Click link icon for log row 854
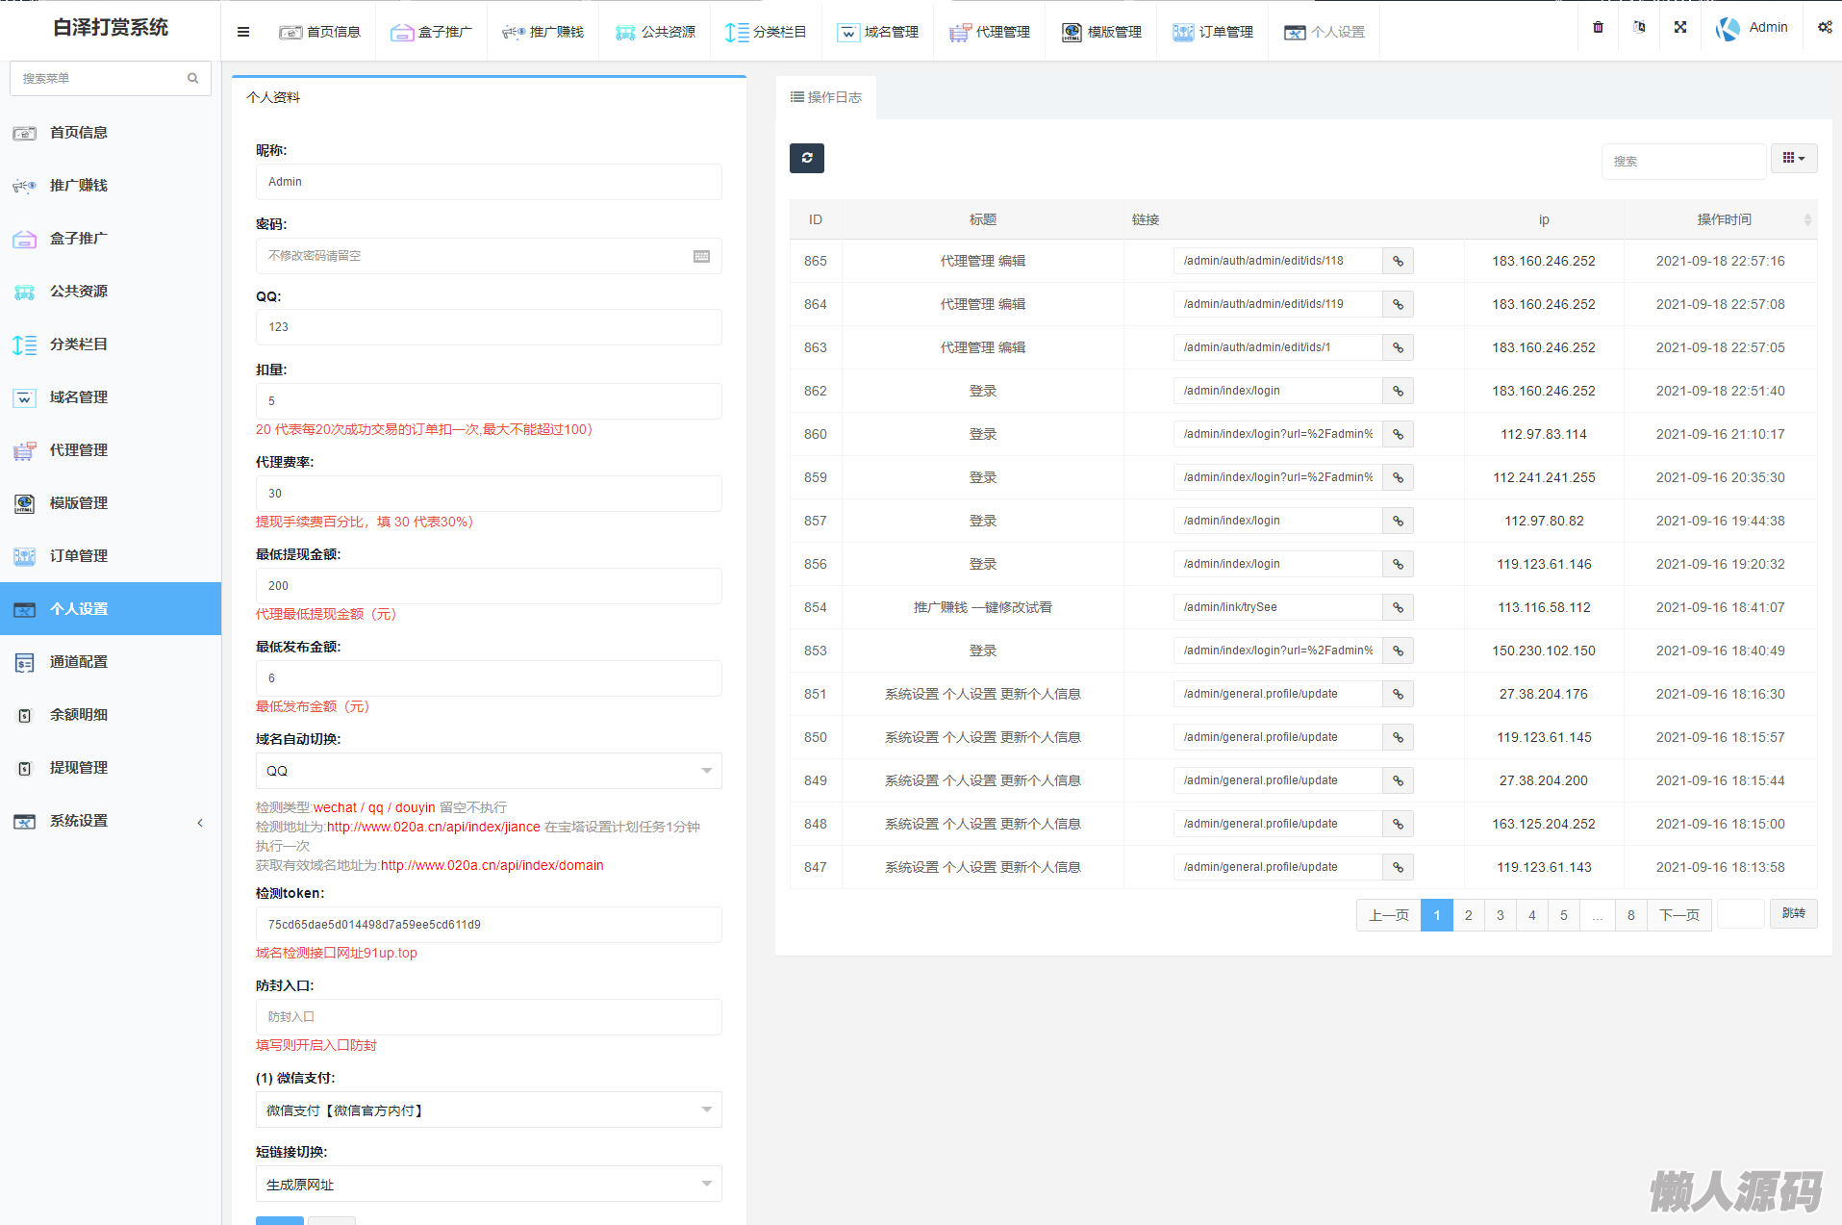The image size is (1842, 1225). [1398, 607]
